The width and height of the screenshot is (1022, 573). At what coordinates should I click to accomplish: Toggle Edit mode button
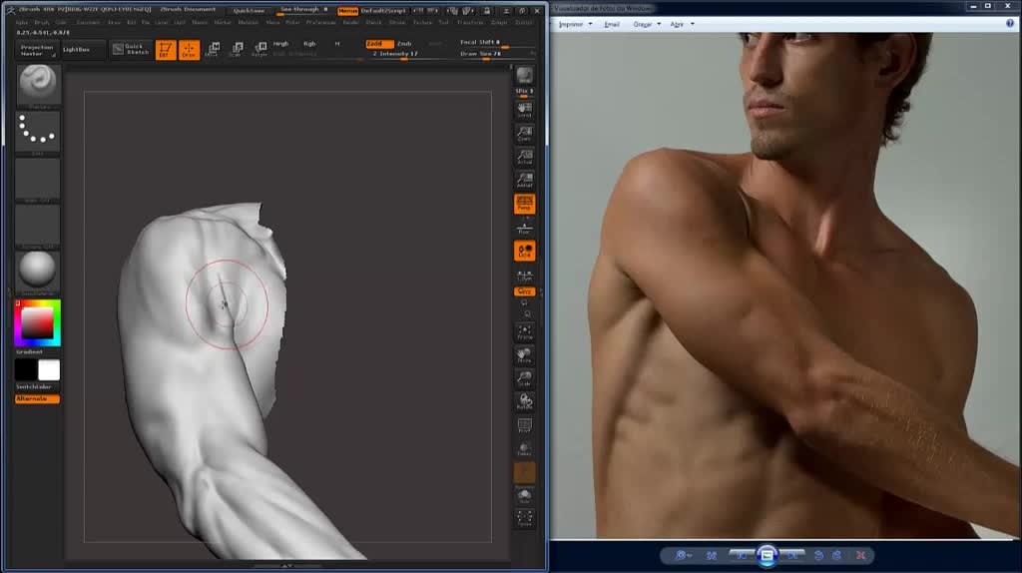pyautogui.click(x=165, y=50)
